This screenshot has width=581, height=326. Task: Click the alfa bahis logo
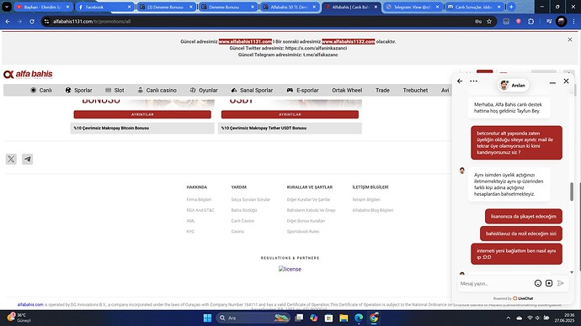[28, 74]
